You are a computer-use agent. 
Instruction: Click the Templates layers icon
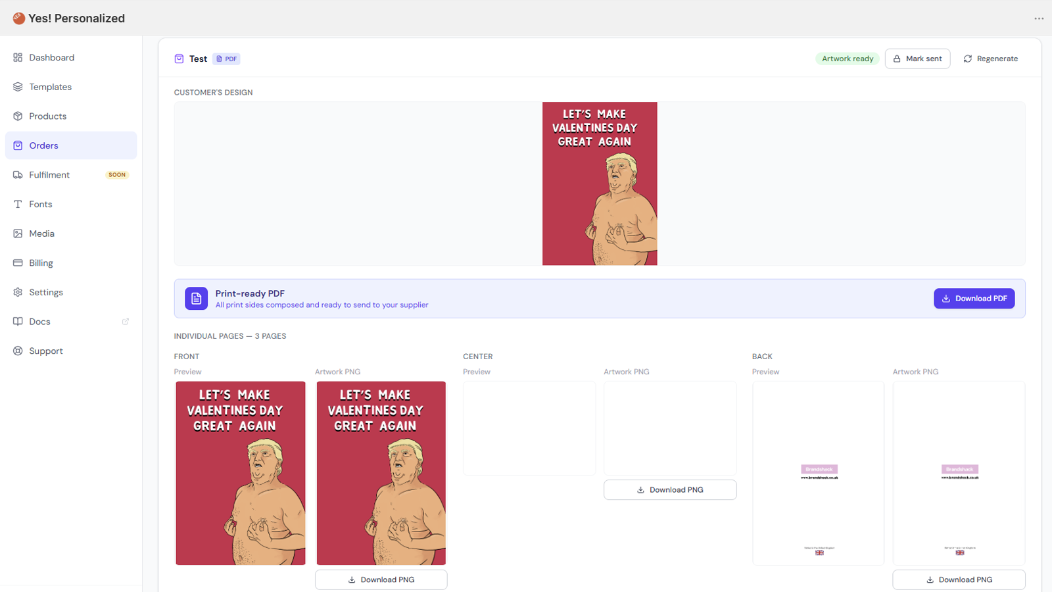click(18, 87)
